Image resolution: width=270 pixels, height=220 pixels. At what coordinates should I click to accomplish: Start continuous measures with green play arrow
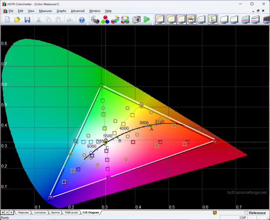coord(147,19)
